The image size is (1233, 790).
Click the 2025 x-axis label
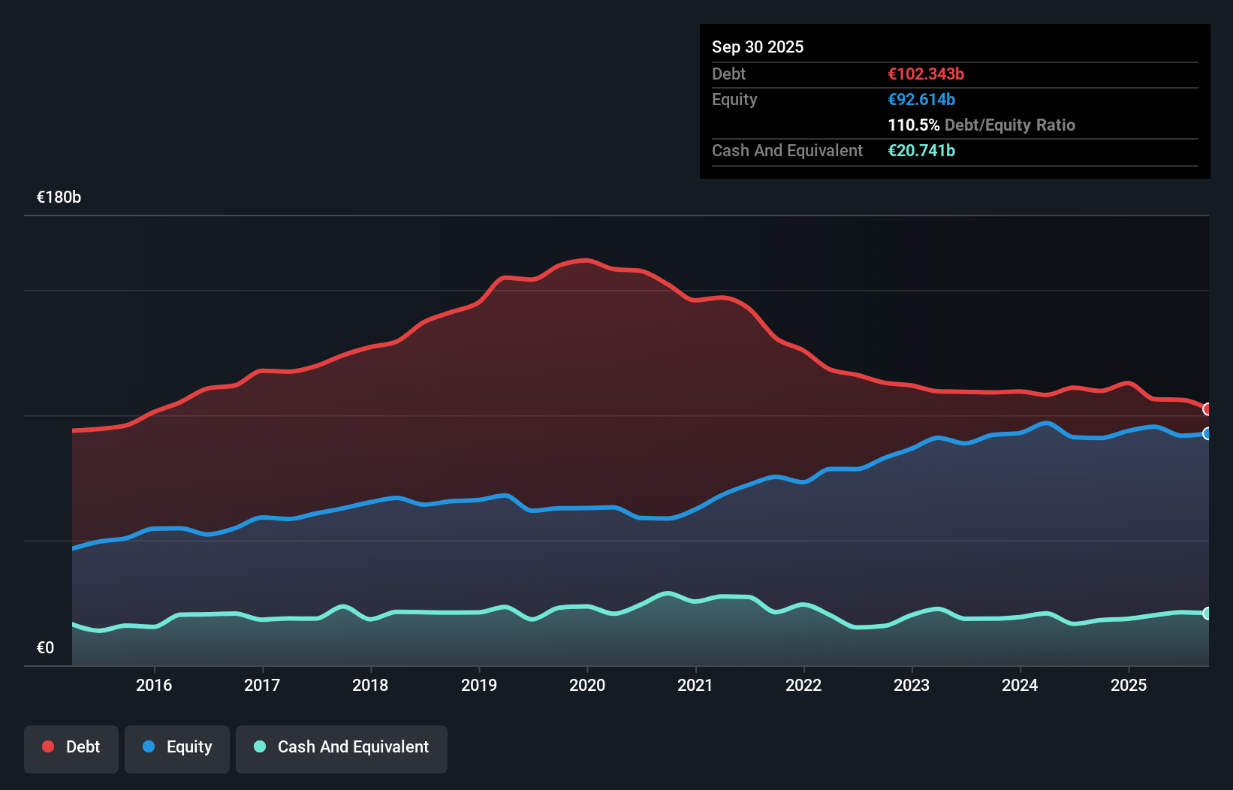point(1129,685)
